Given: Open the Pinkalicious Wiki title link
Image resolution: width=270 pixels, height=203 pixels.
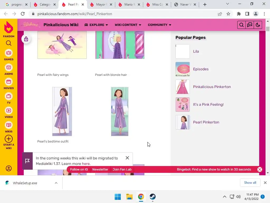Looking at the screenshot, I should coord(61,25).
